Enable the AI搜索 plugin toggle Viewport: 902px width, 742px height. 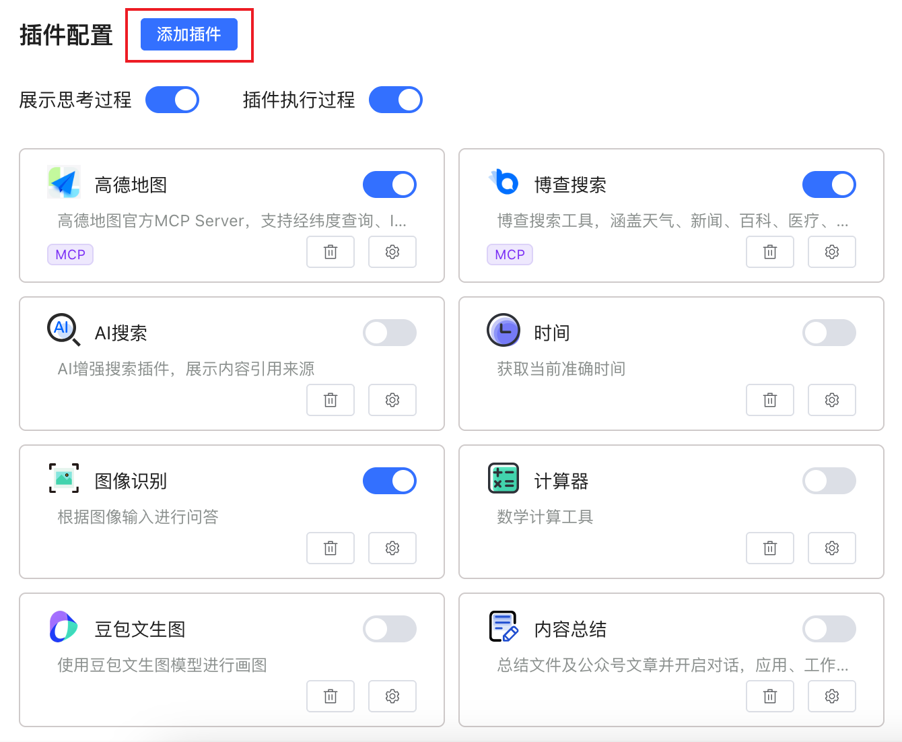point(390,333)
